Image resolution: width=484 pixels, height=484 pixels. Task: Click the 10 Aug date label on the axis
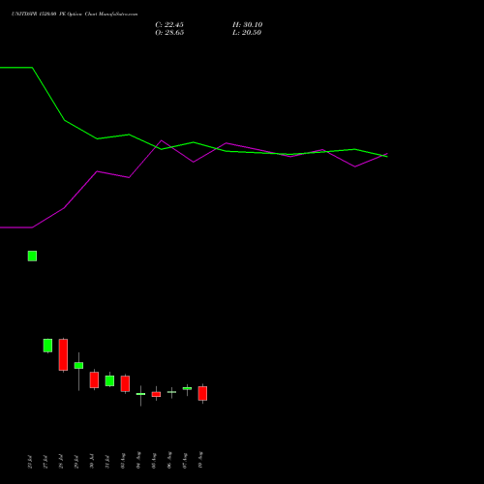(200, 460)
